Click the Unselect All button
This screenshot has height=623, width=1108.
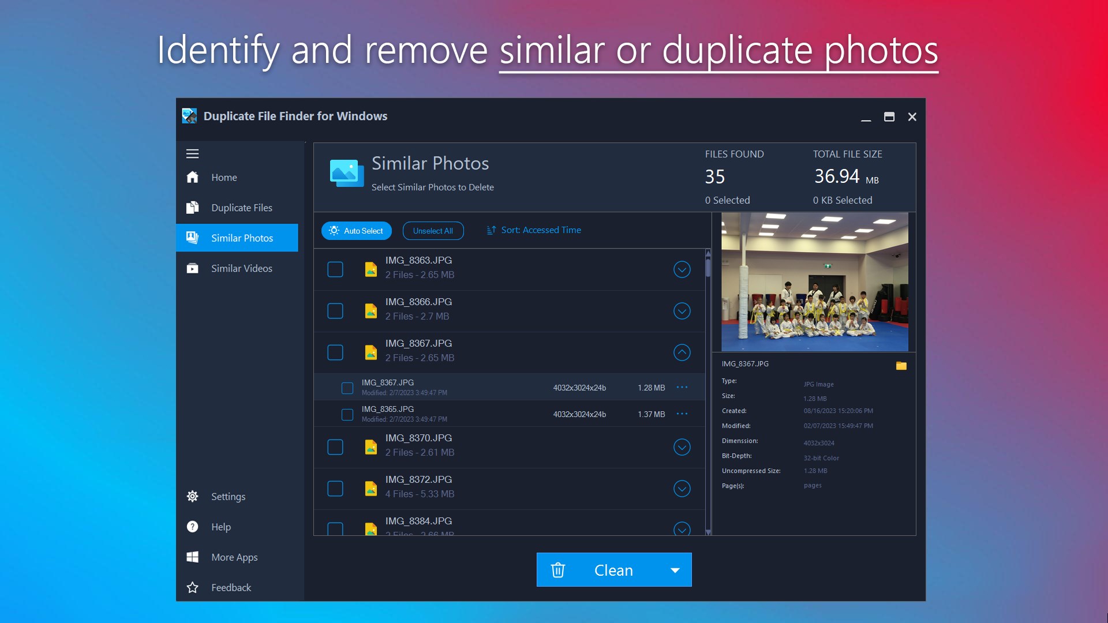coord(433,231)
